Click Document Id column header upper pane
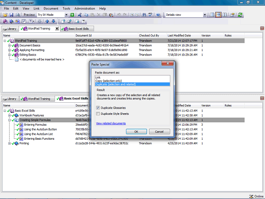The height and width of the screenshot is (199, 265). [x=106, y=36]
